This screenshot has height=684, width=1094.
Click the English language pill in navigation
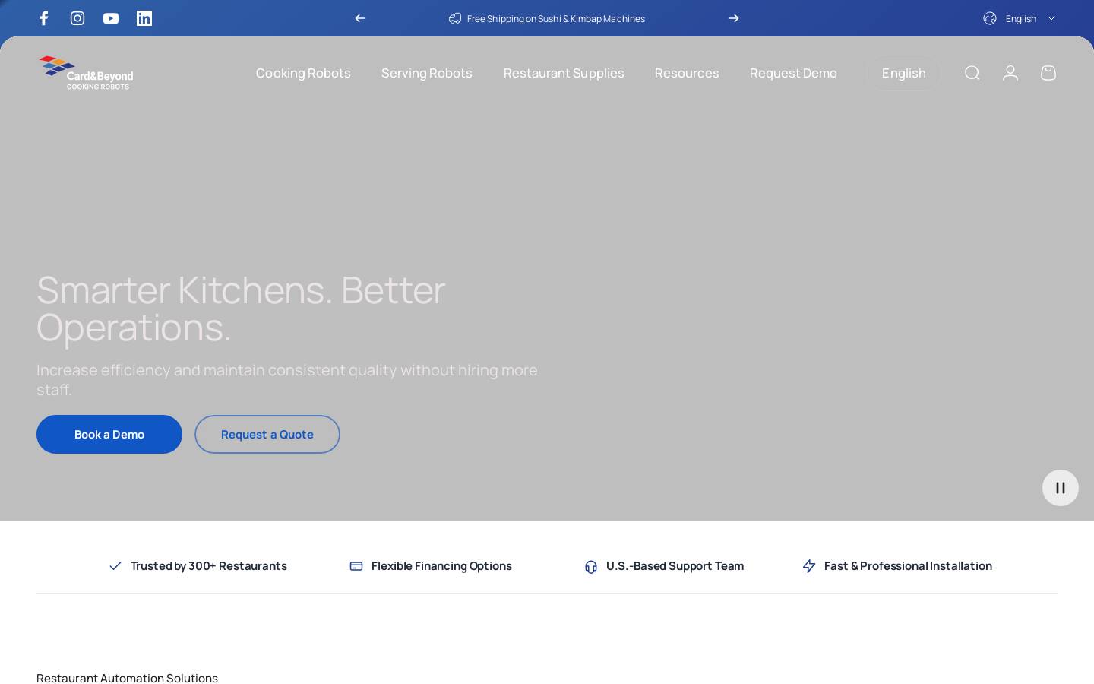click(904, 73)
